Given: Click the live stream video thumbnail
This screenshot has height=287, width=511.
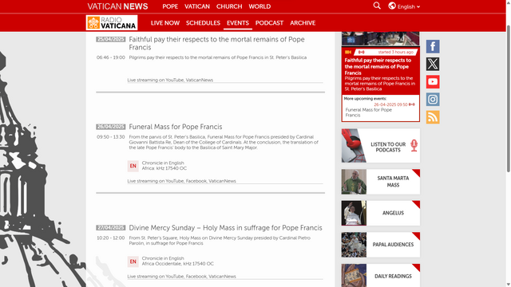Looking at the screenshot, I should 380,38.
